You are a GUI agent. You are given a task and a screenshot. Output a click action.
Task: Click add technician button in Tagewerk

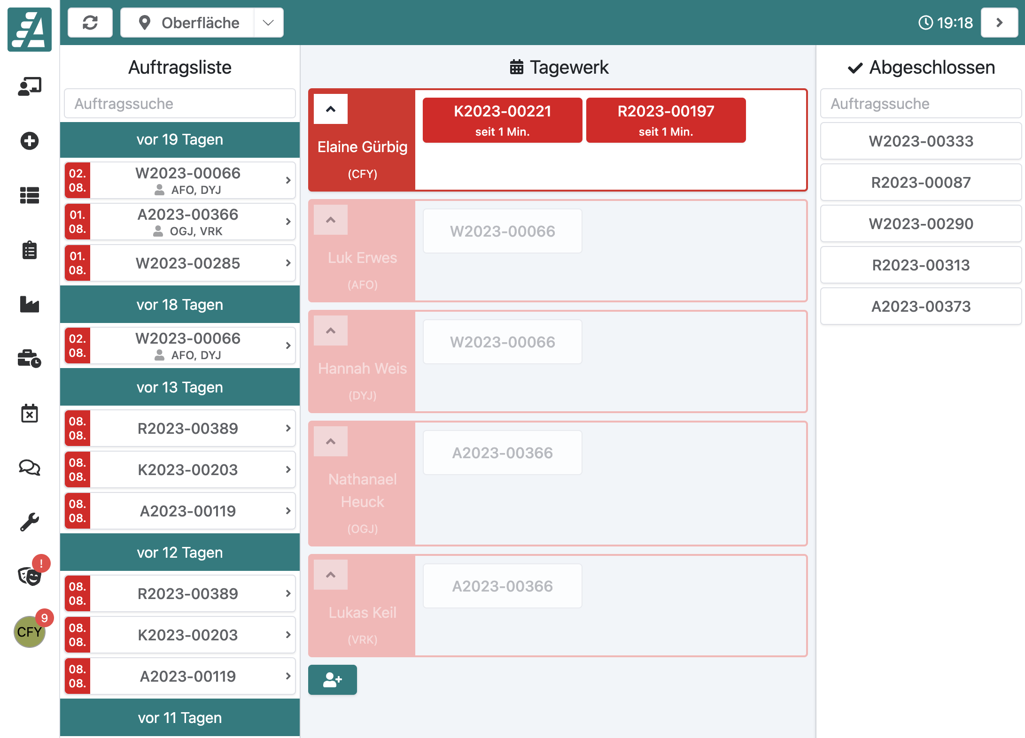tap(333, 679)
